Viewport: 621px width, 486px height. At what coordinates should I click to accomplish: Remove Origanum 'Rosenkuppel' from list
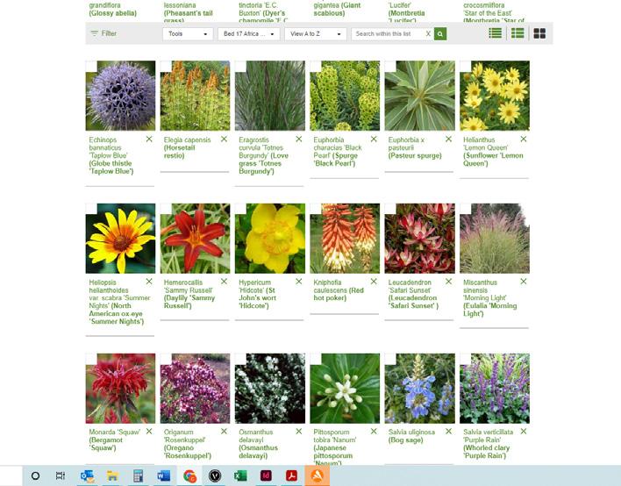click(x=224, y=432)
